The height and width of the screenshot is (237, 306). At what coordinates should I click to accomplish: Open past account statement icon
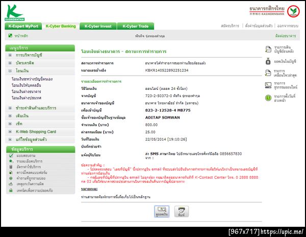pyautogui.click(x=268, y=49)
